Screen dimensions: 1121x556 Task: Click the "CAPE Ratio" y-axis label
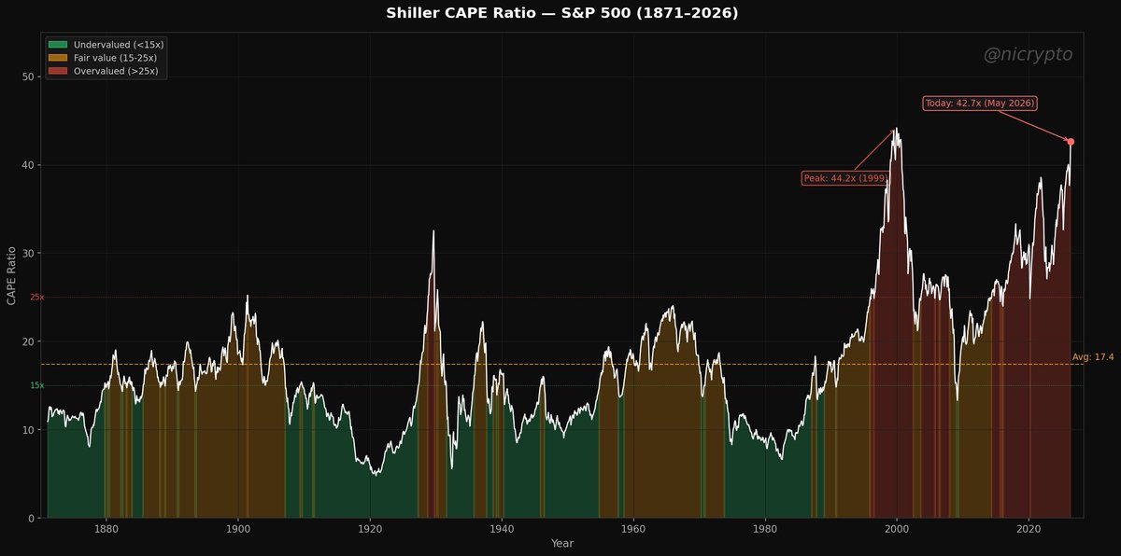point(12,276)
